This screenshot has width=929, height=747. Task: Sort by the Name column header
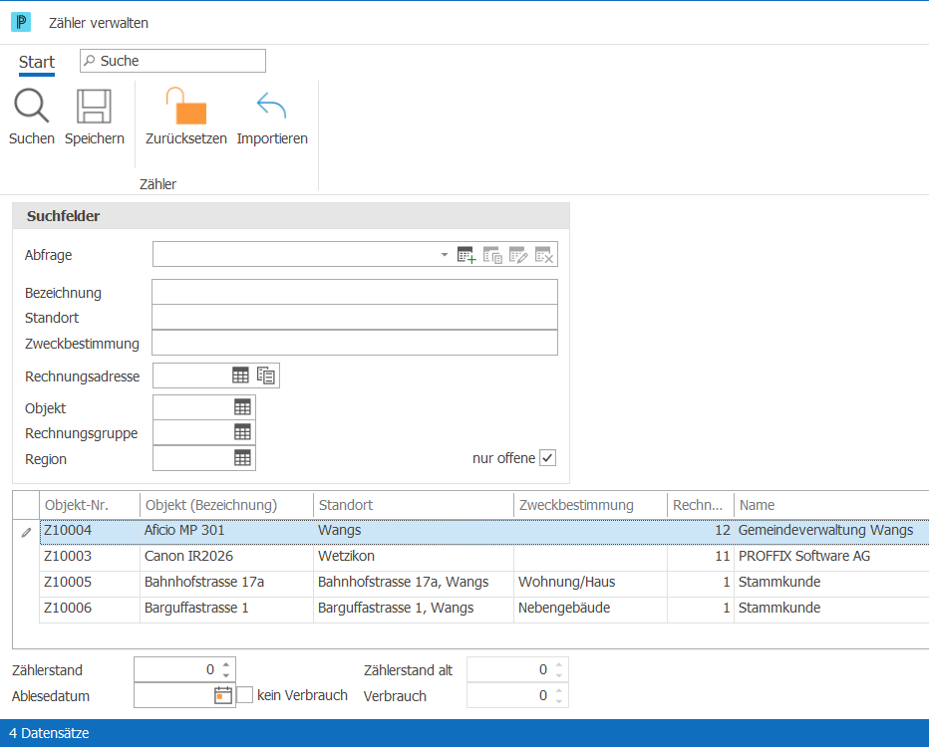tap(831, 505)
